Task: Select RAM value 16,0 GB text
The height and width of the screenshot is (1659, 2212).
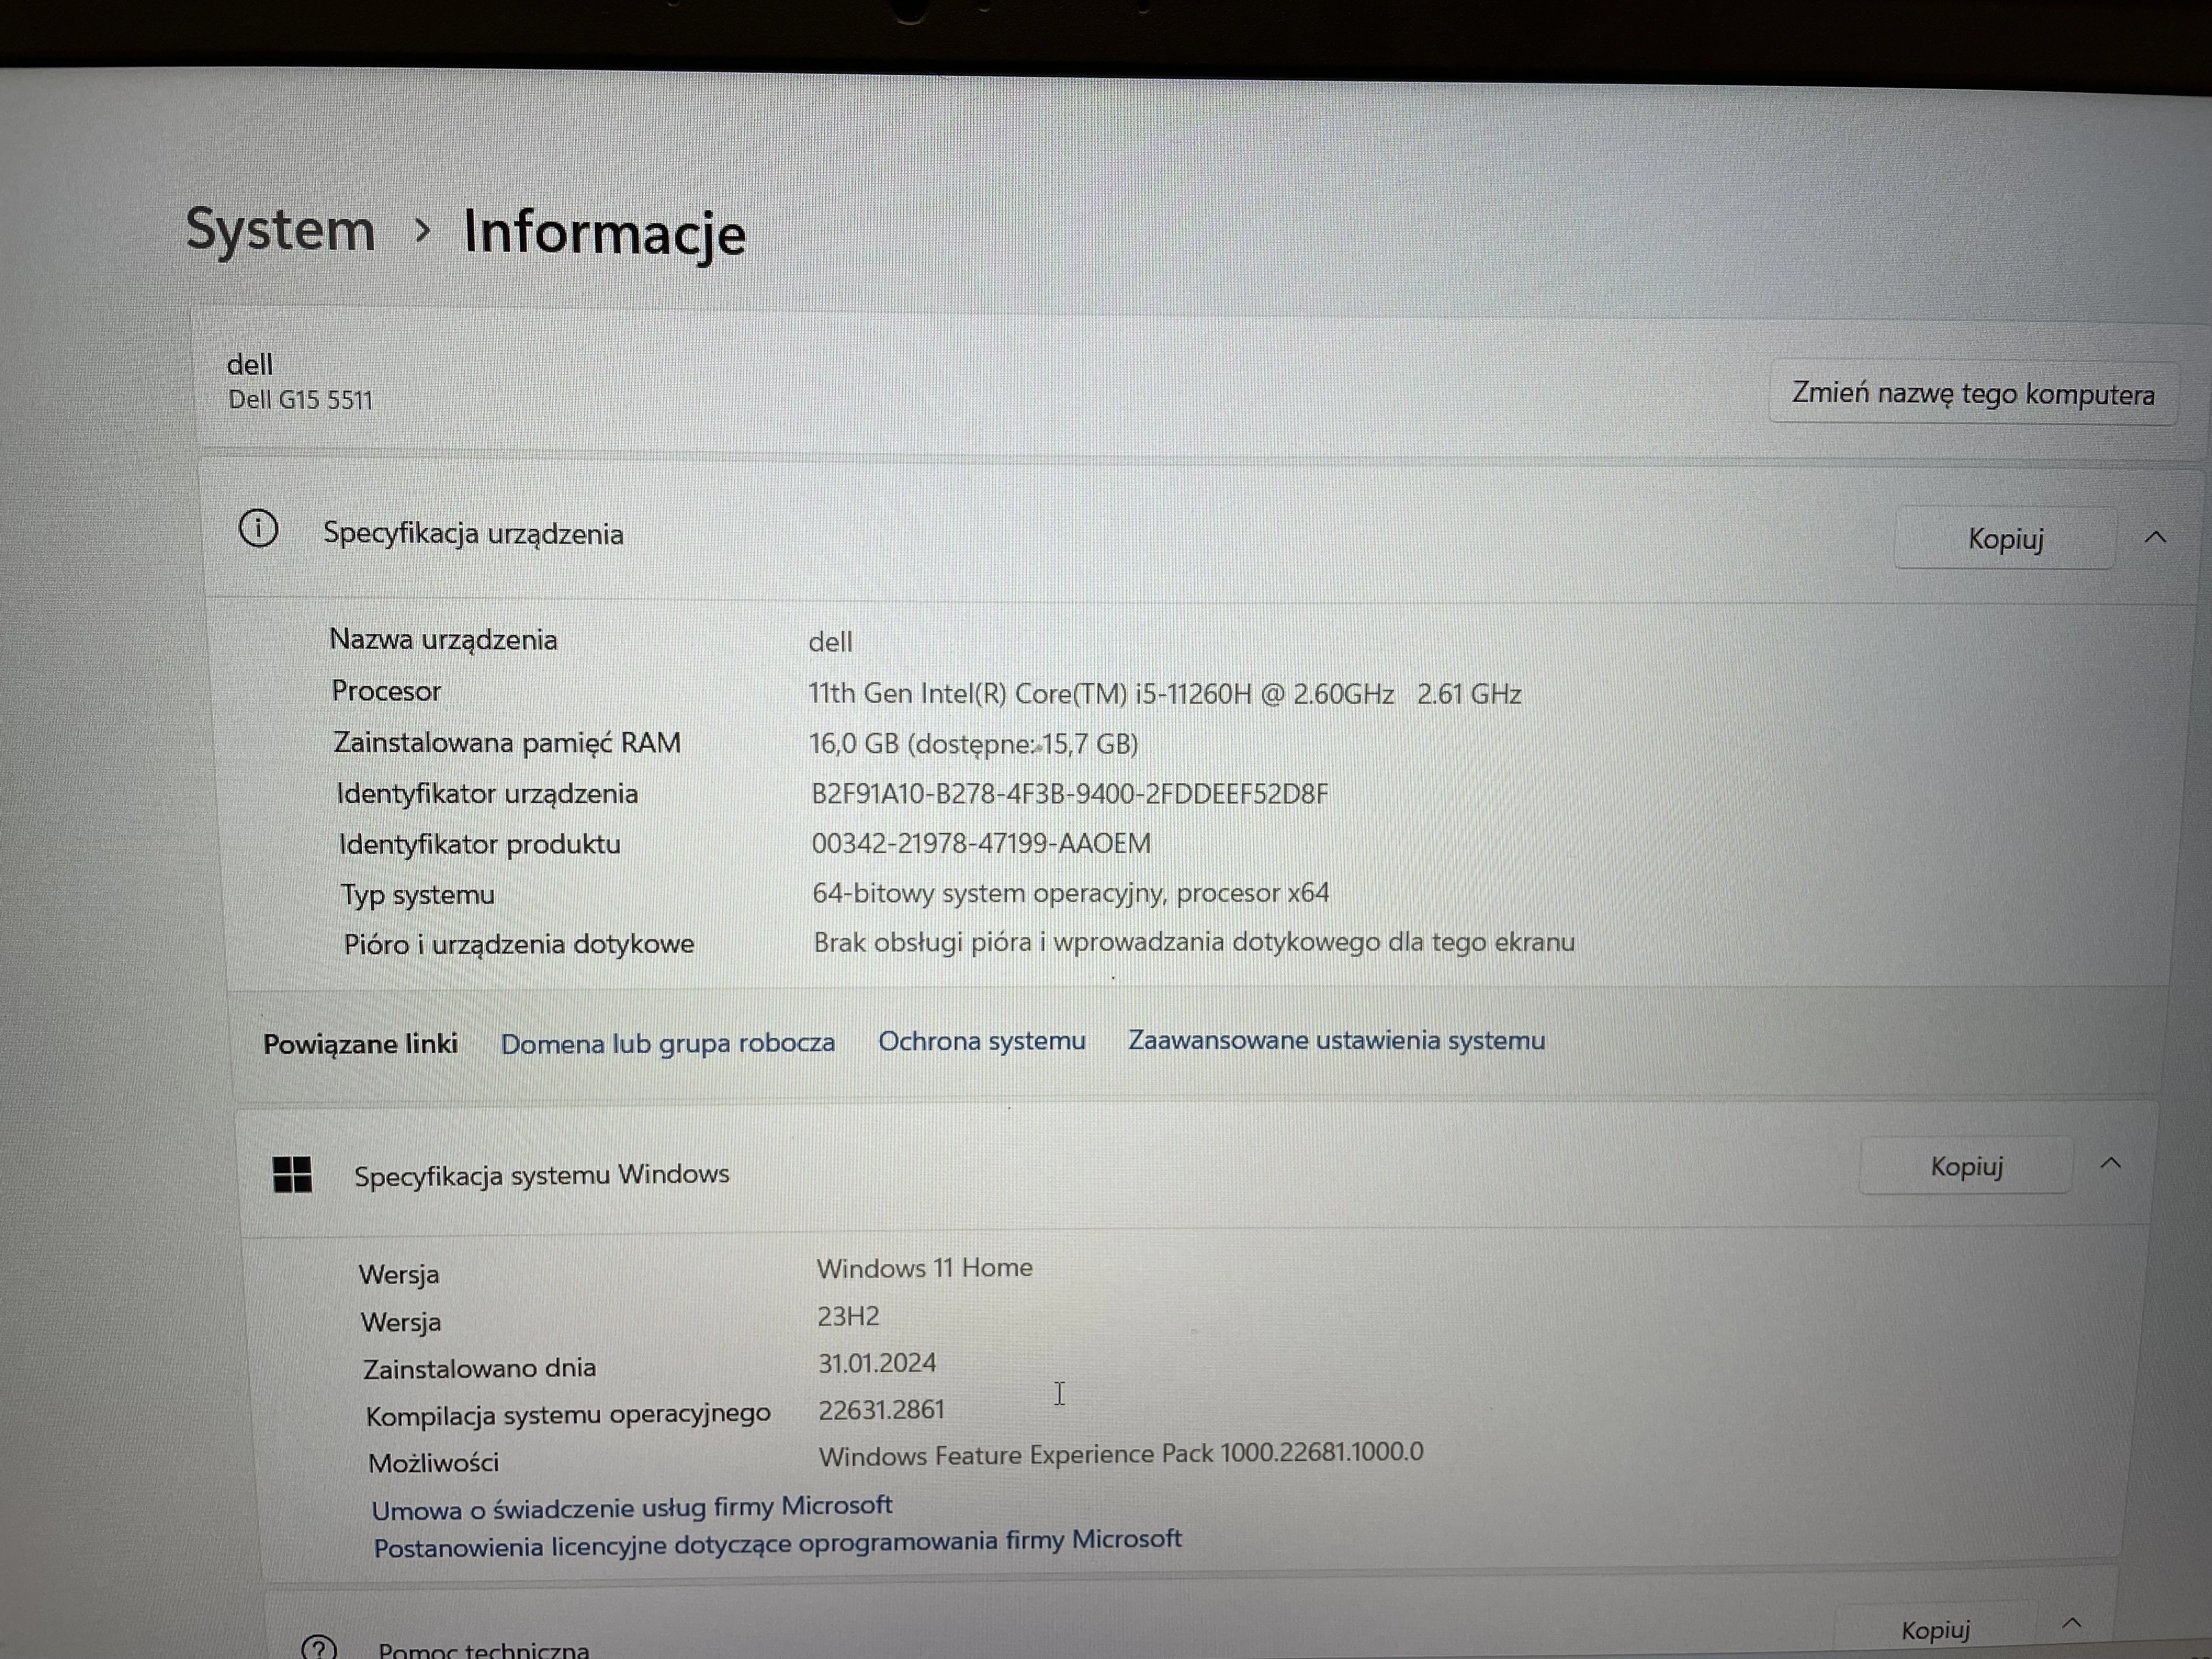Action: [973, 744]
